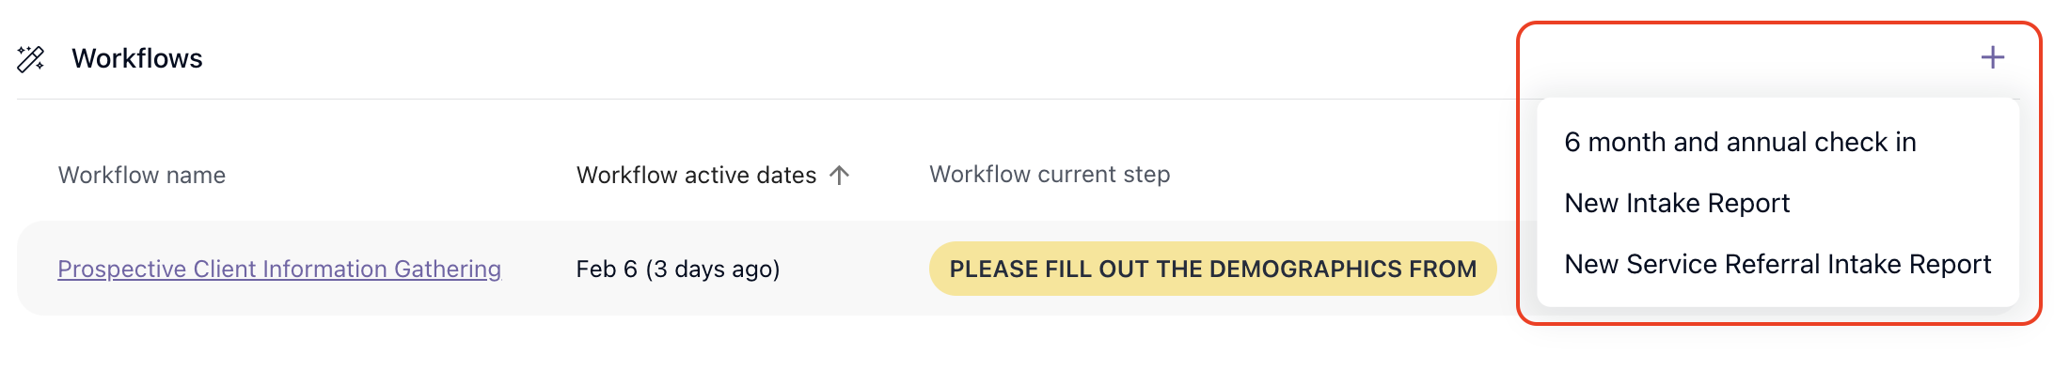Viewport: 2054px width, 370px height.
Task: Select the Feb 6 date cell
Action: [x=678, y=269]
